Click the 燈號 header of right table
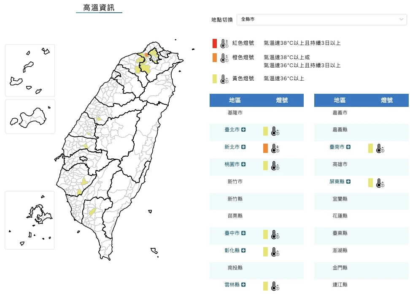Screen dimensions: 410x294 pyautogui.click(x=387, y=100)
